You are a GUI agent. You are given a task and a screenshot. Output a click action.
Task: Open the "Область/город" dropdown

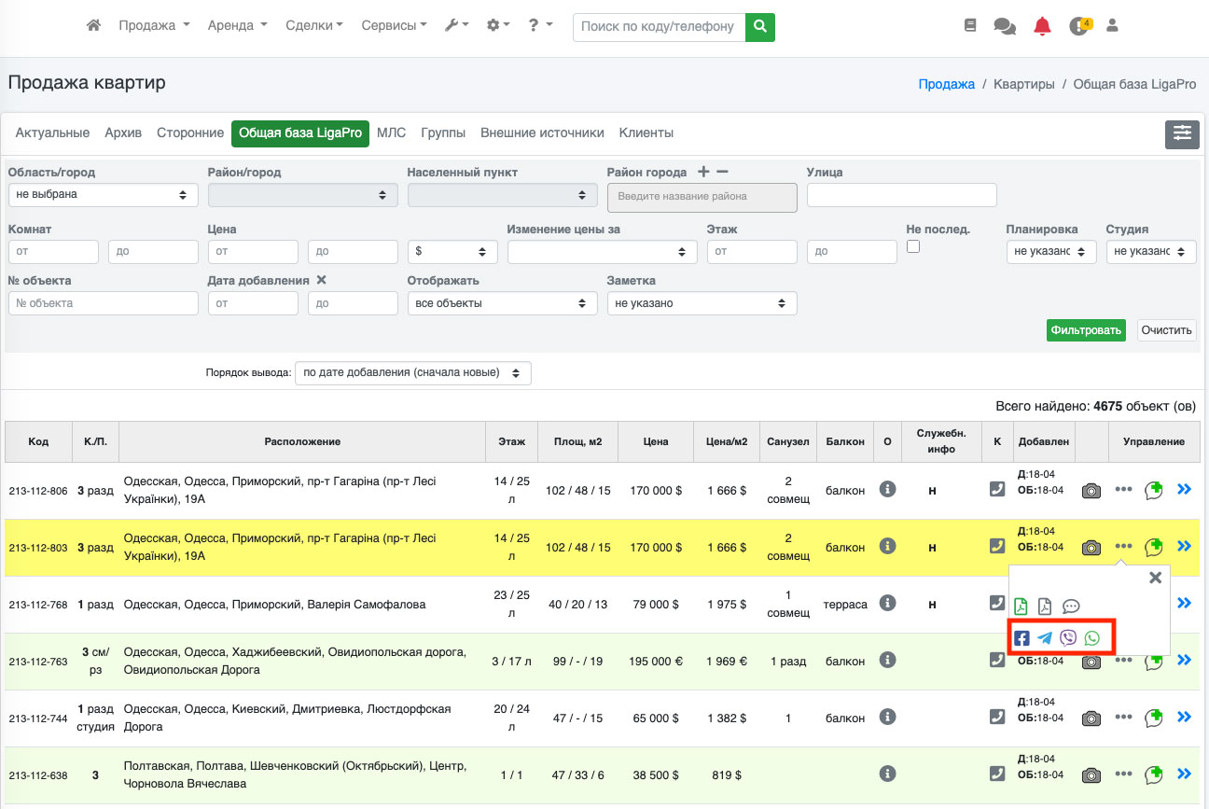[x=103, y=195]
